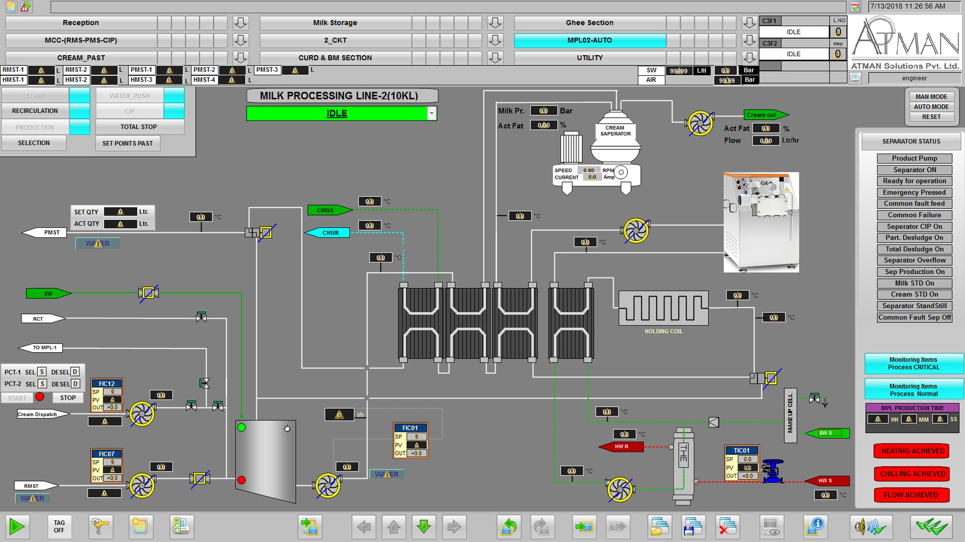Select the RMST pump next to FIC07
Image resolution: width=965 pixels, height=542 pixels.
141,485
